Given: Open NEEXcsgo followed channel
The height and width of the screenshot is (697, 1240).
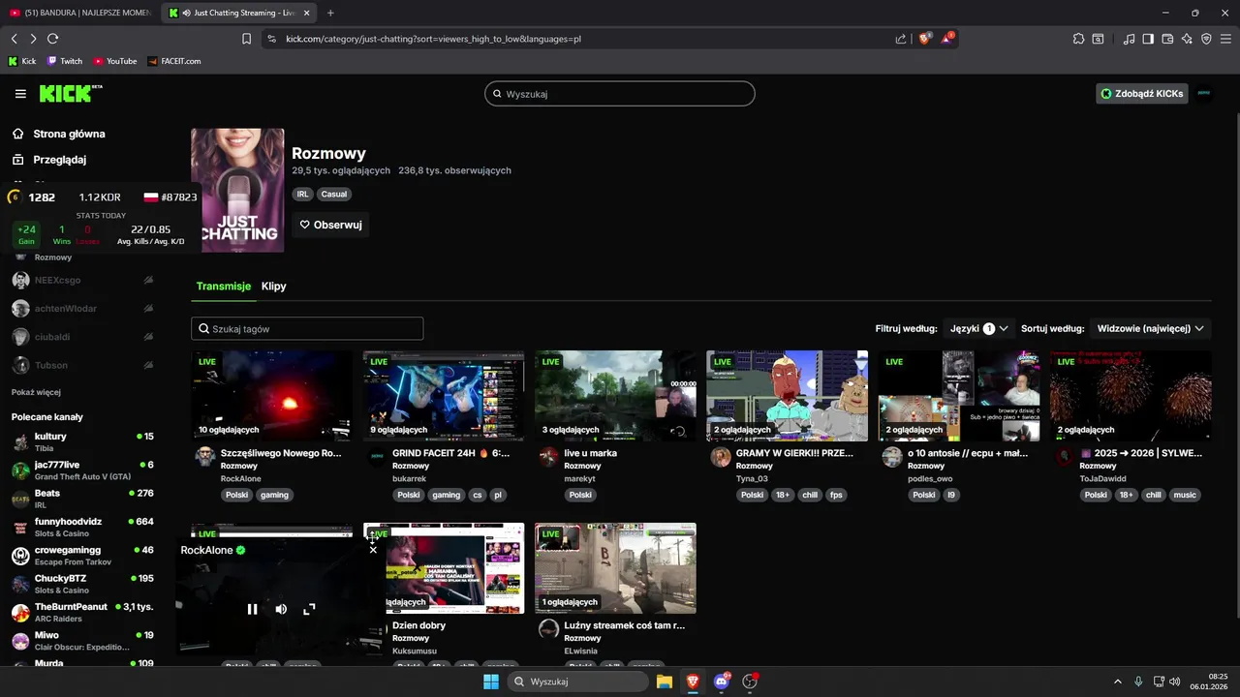Looking at the screenshot, I should pos(82,280).
